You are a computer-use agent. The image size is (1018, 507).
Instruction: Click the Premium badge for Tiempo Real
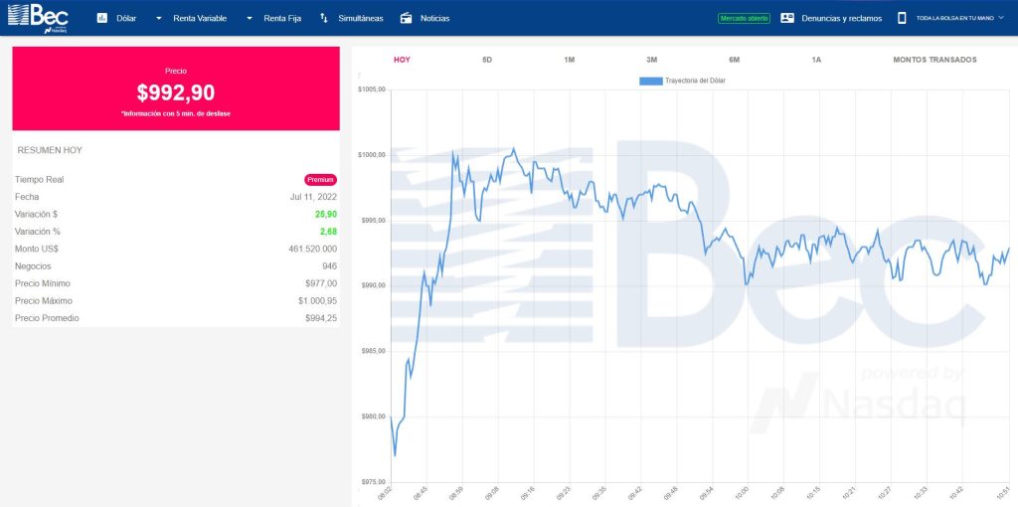click(321, 180)
